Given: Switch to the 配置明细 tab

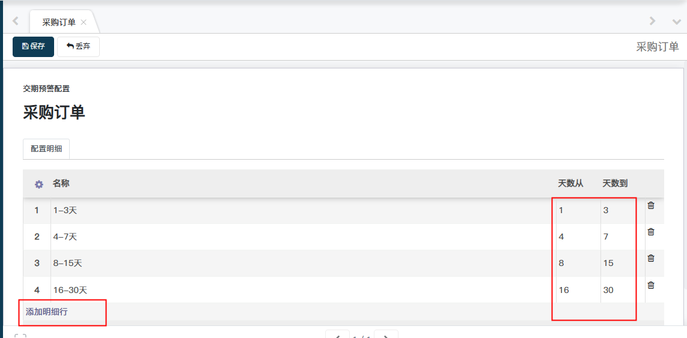Looking at the screenshot, I should 46,149.
